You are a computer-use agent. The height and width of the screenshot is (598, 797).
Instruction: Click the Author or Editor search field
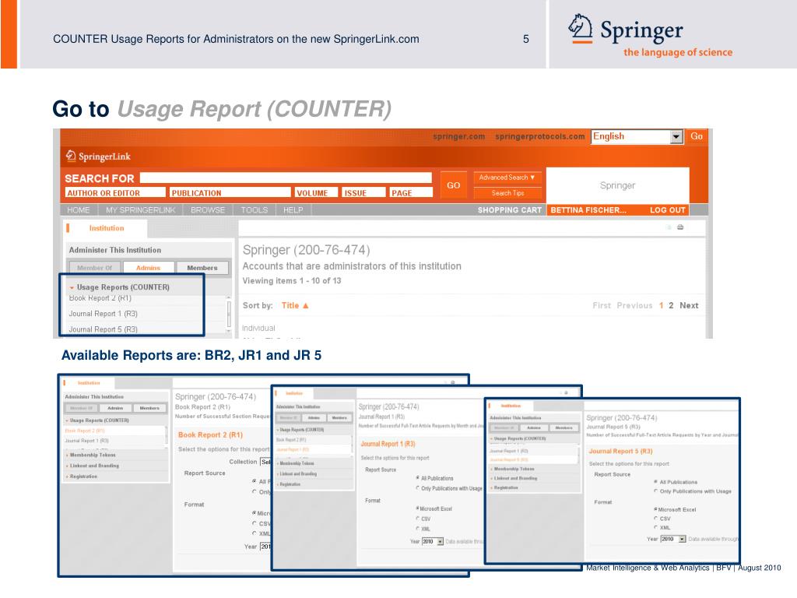coord(115,193)
